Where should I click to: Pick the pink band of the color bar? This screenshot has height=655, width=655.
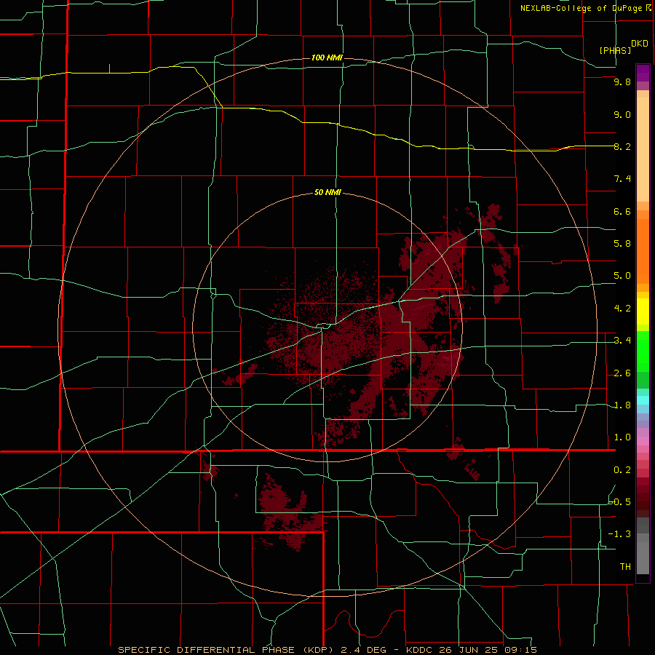643,441
